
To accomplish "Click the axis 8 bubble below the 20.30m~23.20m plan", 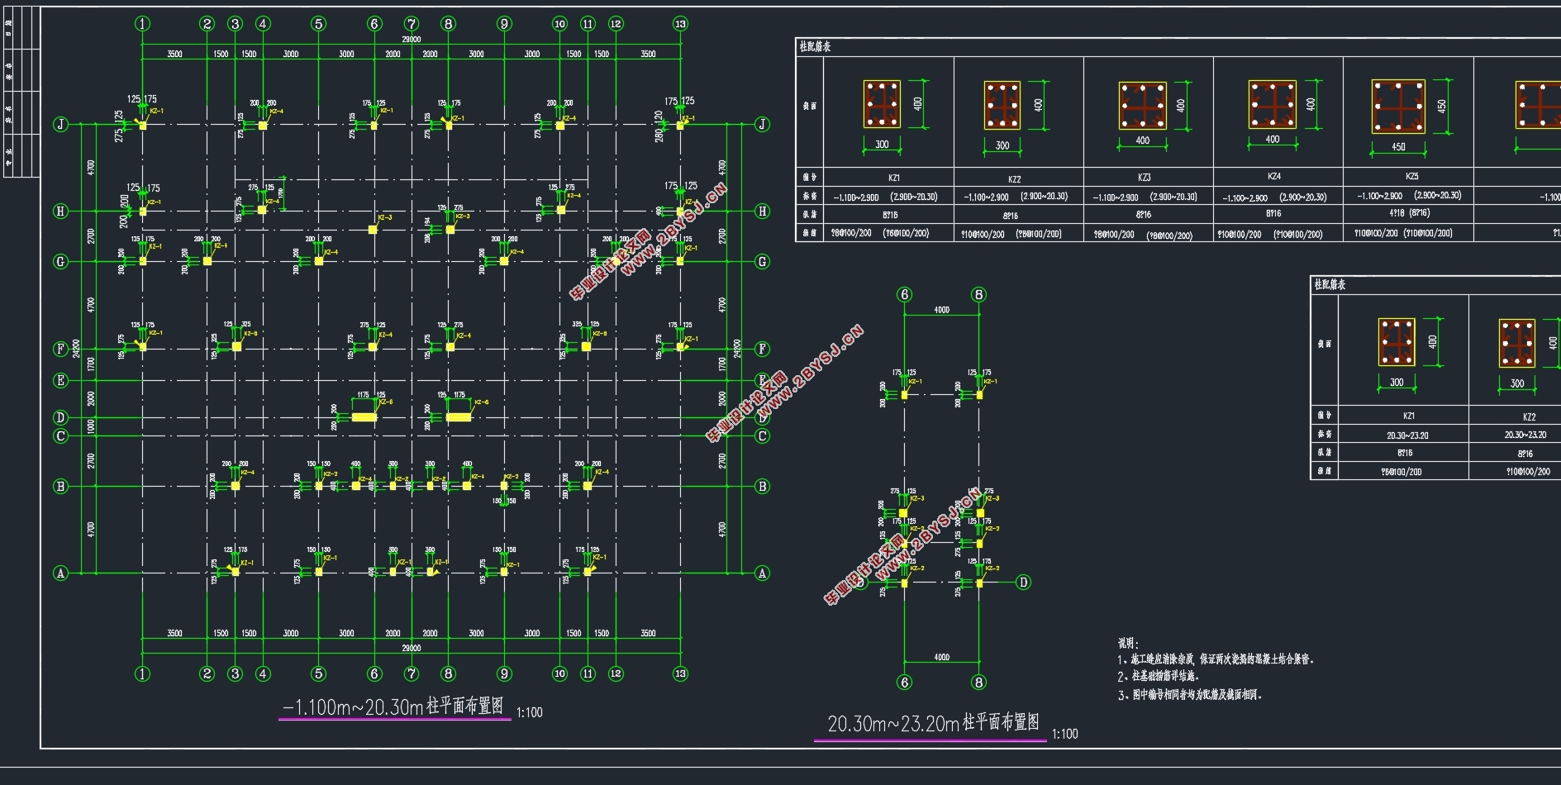I will point(978,683).
